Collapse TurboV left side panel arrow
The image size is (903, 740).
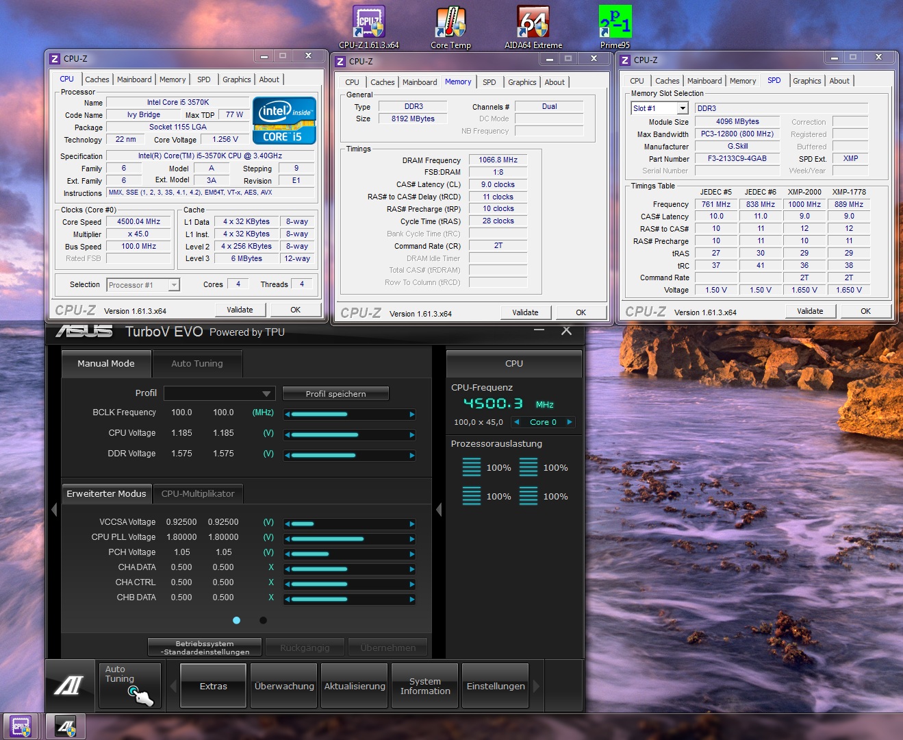(53, 510)
